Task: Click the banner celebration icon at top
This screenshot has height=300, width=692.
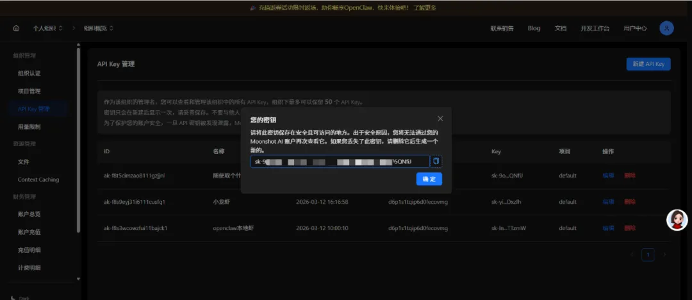Action: 252,8
